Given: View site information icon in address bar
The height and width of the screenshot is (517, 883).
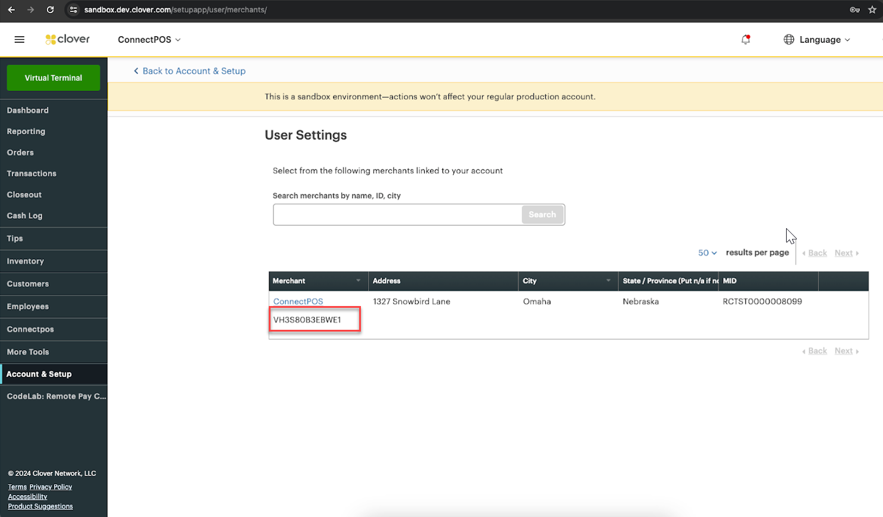Looking at the screenshot, I should click(x=74, y=10).
